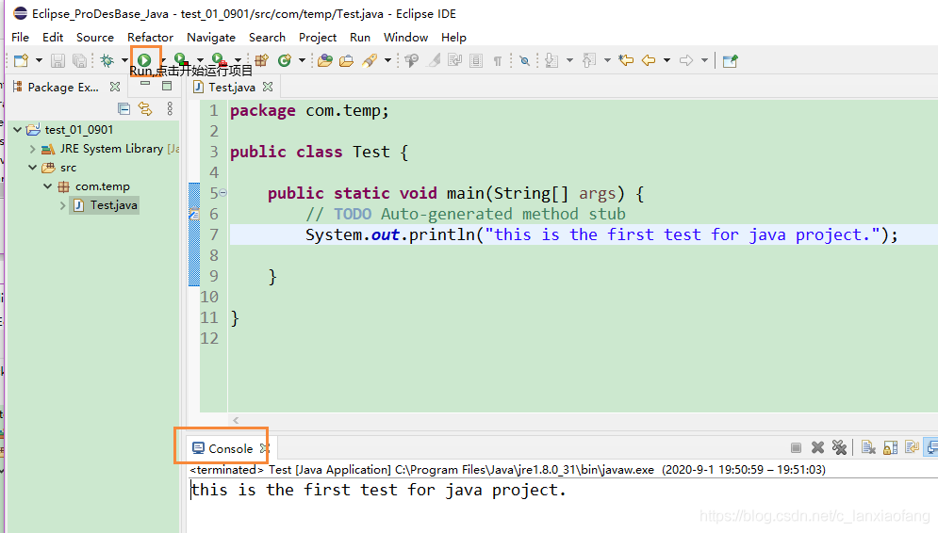Select Test.java in the Package Explorer

pyautogui.click(x=113, y=205)
